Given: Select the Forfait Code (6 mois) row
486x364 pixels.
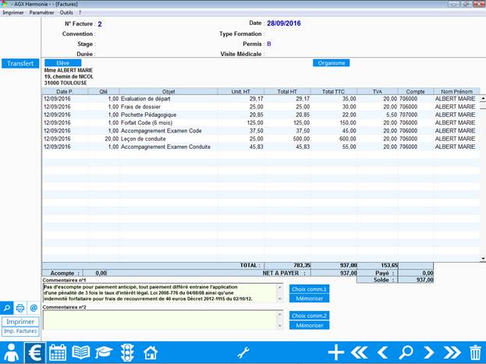Looking at the screenshot, I should [261, 123].
